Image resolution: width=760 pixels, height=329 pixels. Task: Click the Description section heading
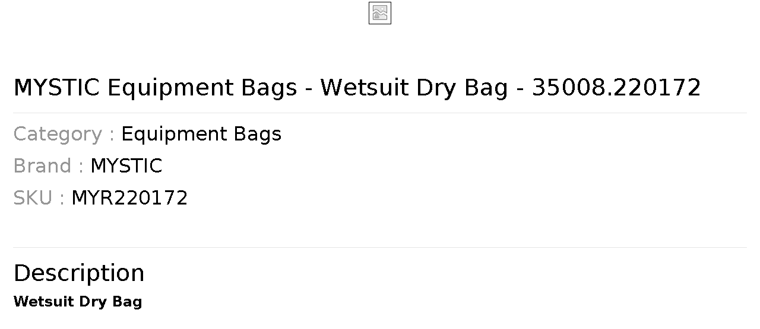click(79, 273)
